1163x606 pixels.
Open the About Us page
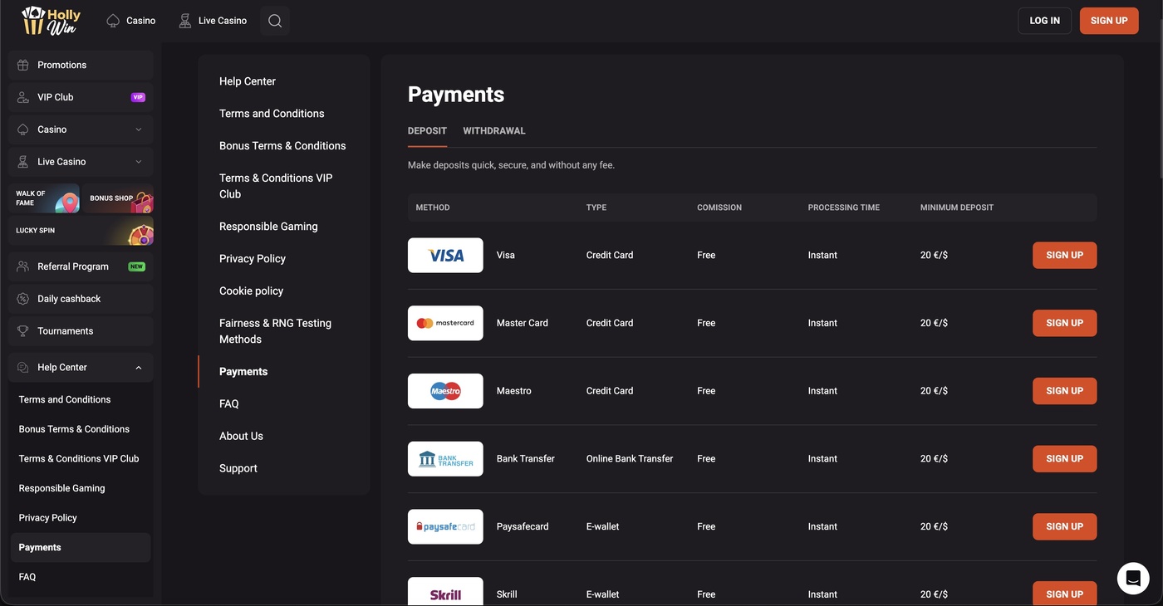(x=241, y=437)
